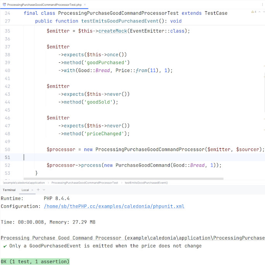Click the green checkmark beside test result
This screenshot has height=265, width=265.
[4, 246]
